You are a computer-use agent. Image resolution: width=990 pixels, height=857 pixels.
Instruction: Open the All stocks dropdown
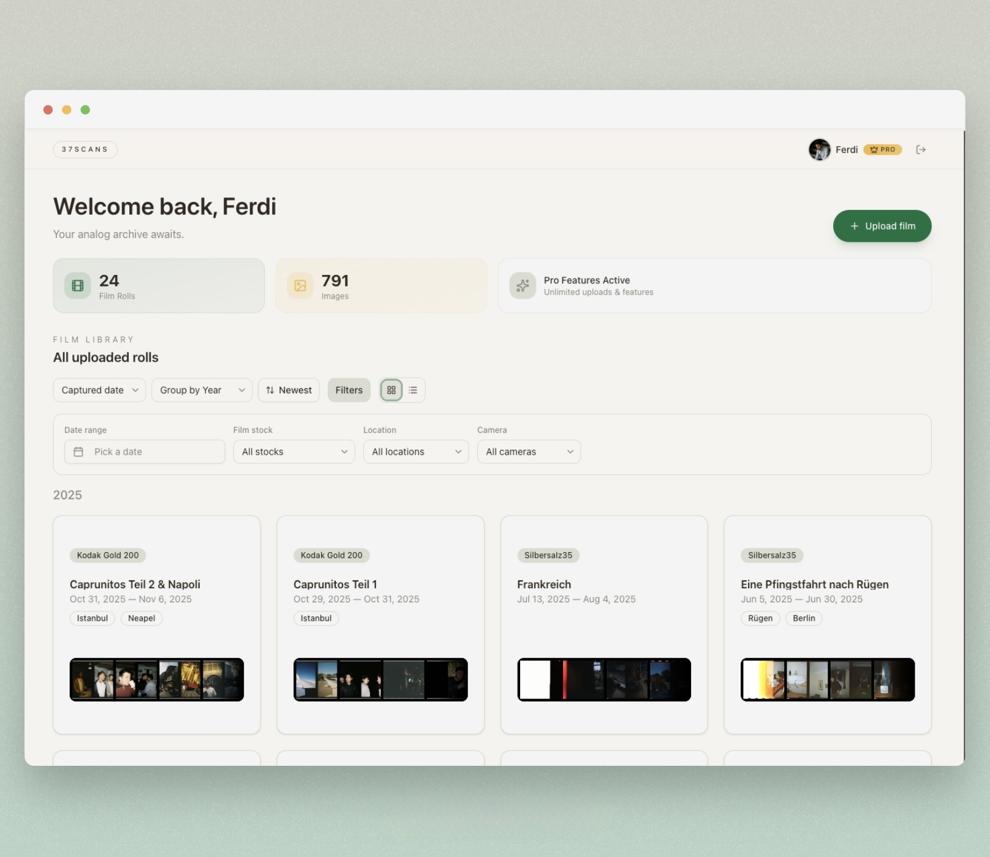click(293, 451)
